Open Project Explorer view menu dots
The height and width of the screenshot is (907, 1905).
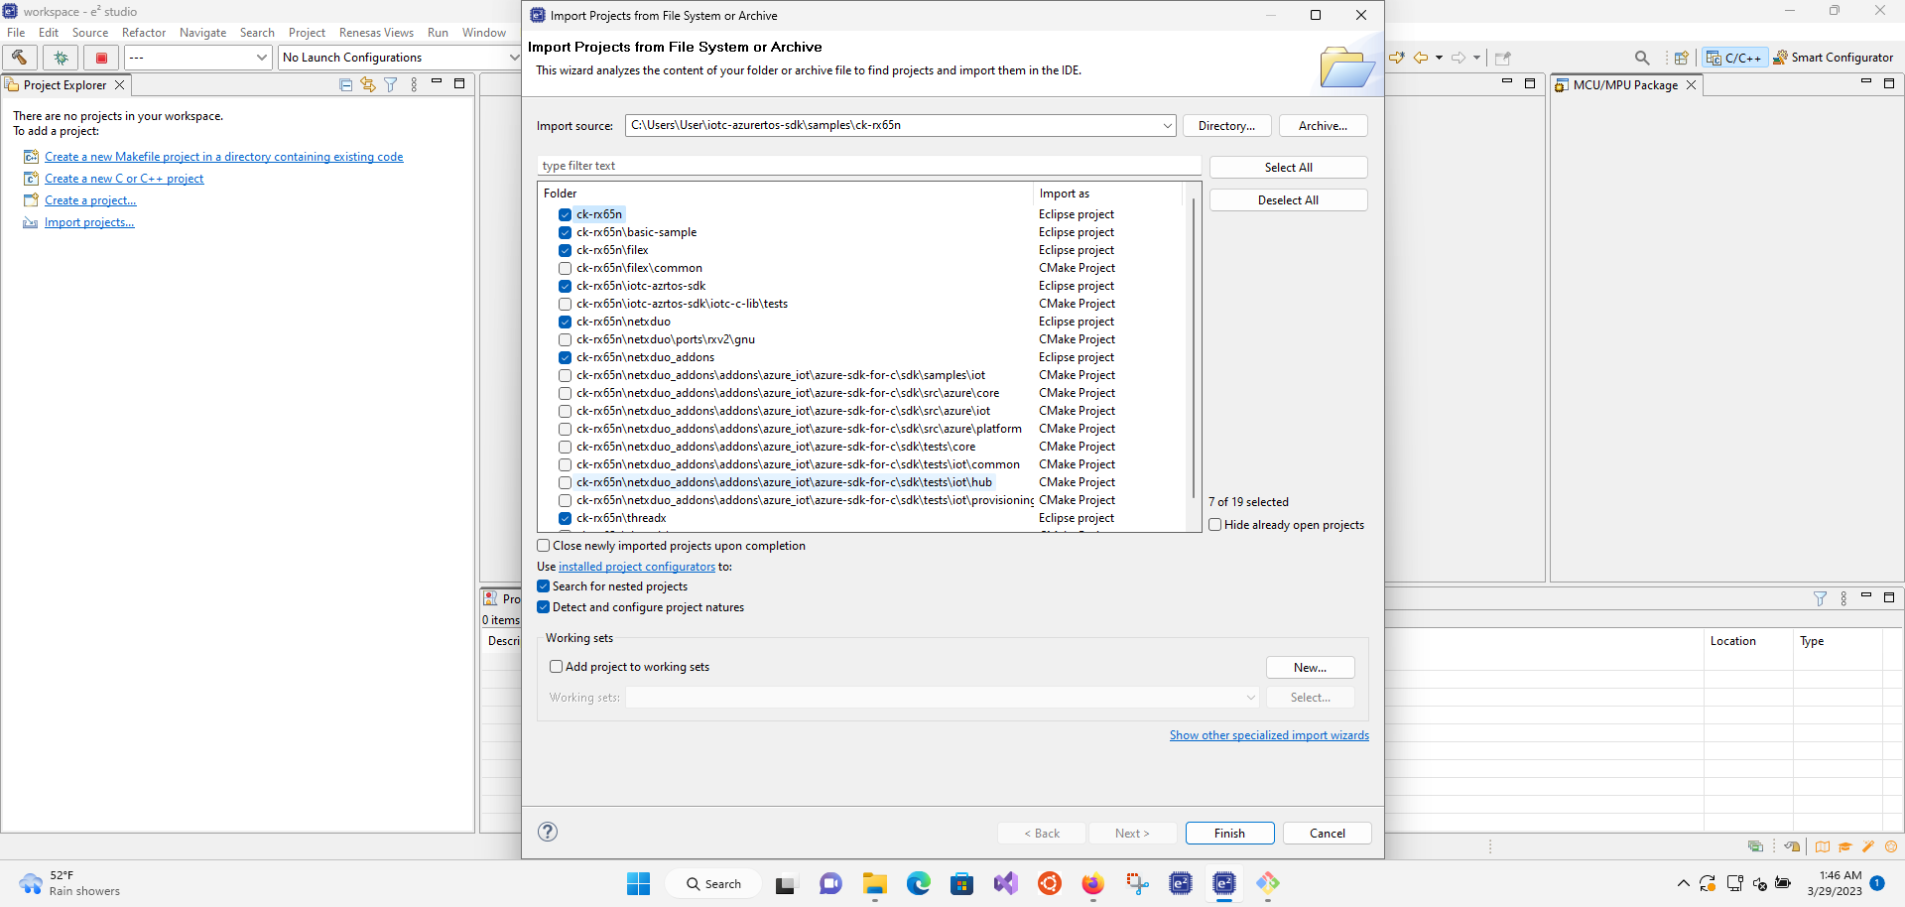click(x=414, y=85)
